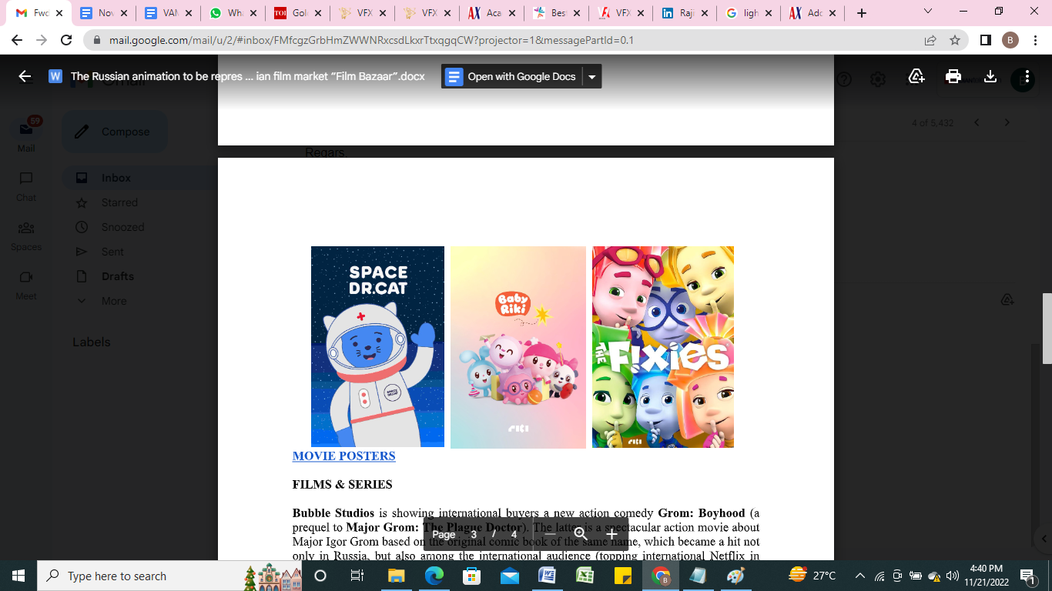1052x591 pixels.
Task: Download the docx file
Action: pyautogui.click(x=990, y=76)
